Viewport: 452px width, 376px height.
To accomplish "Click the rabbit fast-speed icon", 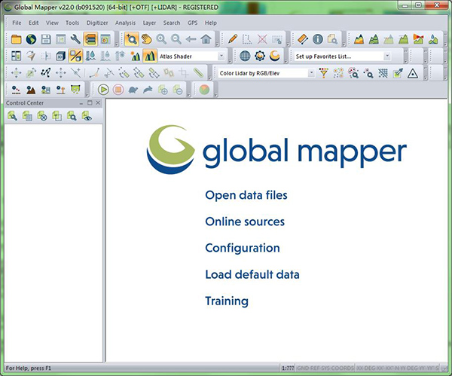I will pyautogui.click(x=148, y=90).
